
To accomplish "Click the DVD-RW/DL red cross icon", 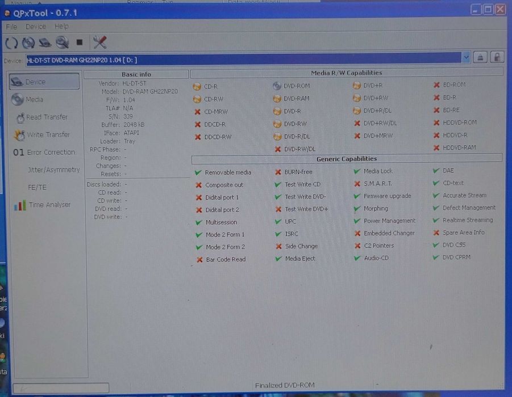I will click(278, 149).
